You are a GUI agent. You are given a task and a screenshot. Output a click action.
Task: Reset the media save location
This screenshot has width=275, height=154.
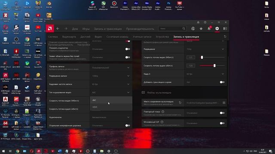[x=180, y=103]
